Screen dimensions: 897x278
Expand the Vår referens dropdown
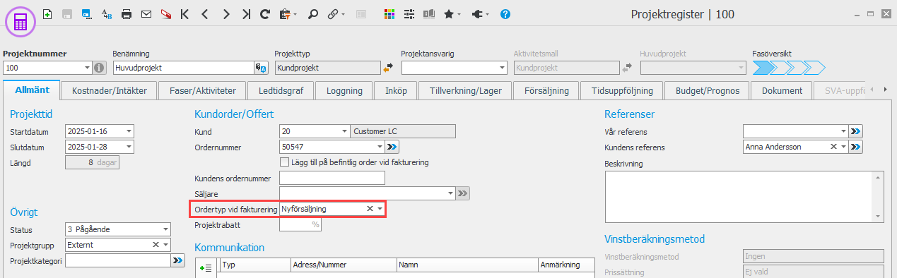click(843, 131)
